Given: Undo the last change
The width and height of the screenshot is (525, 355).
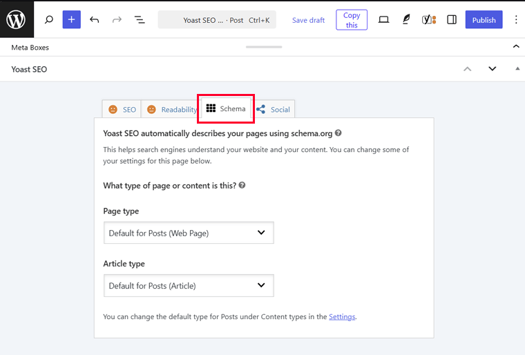Looking at the screenshot, I should (x=95, y=20).
